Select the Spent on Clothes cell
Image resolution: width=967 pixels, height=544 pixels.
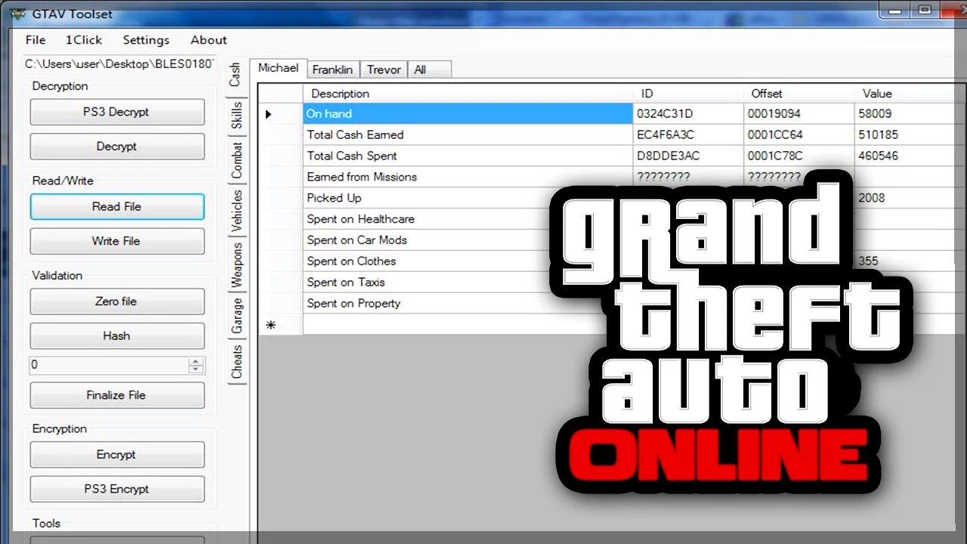tap(427, 262)
